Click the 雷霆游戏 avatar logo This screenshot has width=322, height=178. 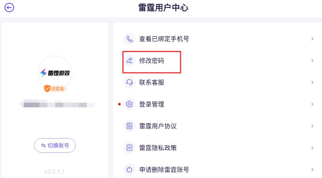pos(55,73)
